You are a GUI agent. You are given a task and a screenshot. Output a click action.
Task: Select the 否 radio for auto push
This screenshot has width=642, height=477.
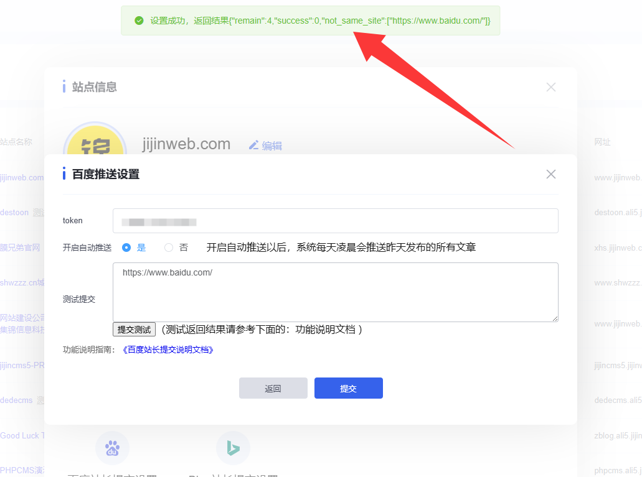pyautogui.click(x=169, y=248)
